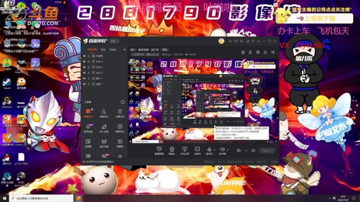Click the share icon above the preview
This screenshot has width=360, height=202.
click(x=273, y=52)
